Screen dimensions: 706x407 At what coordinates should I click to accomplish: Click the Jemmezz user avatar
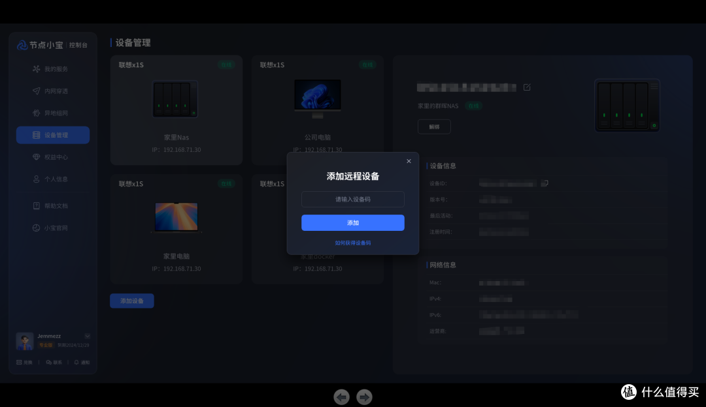(x=25, y=341)
